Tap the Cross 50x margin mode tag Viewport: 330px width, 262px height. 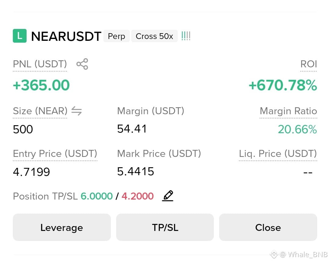154,36
